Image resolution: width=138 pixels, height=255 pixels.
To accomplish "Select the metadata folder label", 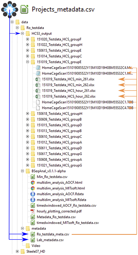I will 39,229.
